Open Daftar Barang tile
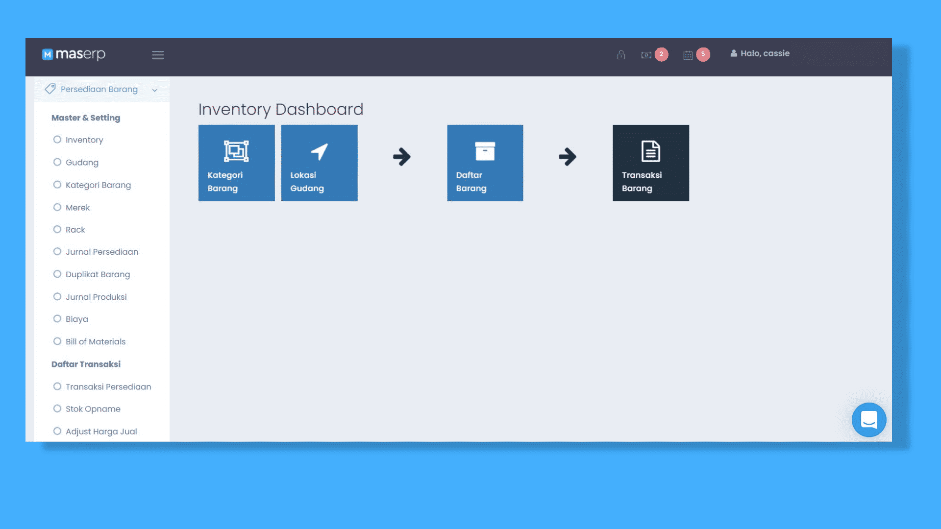The height and width of the screenshot is (529, 941). click(485, 163)
